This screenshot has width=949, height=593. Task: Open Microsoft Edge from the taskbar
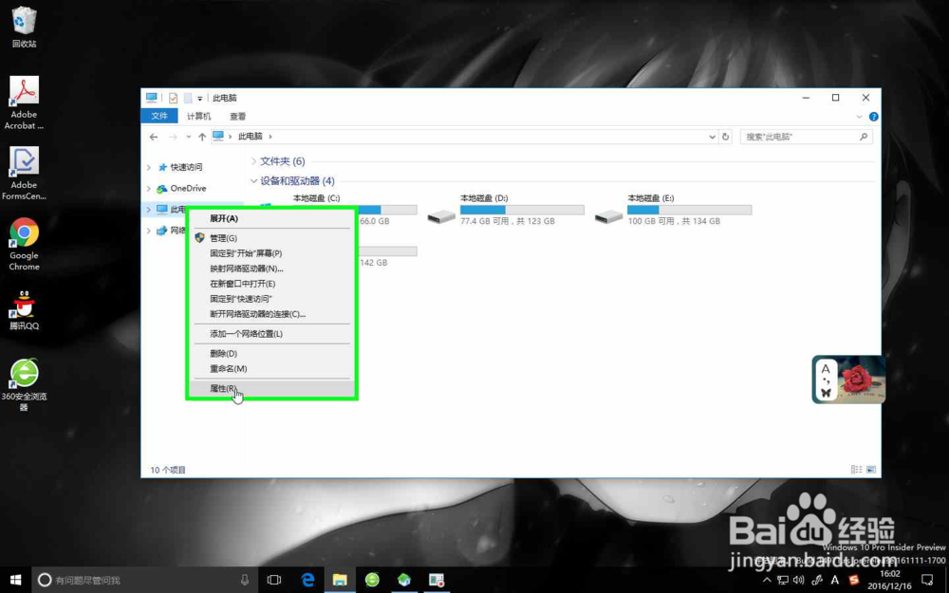[x=307, y=580]
